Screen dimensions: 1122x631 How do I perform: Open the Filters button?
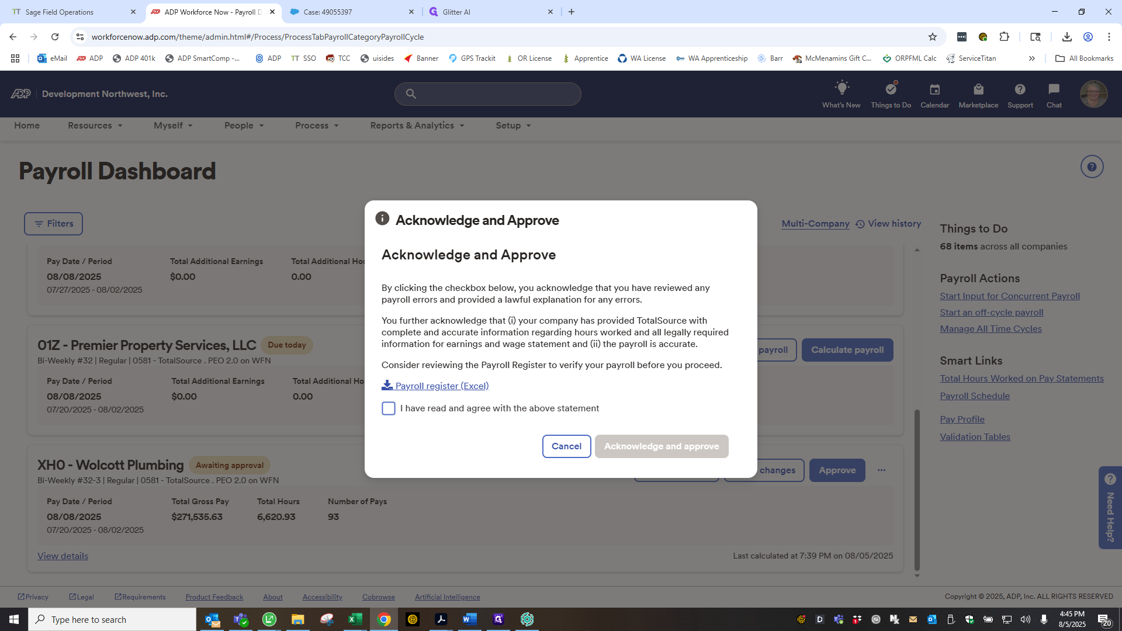click(x=53, y=224)
